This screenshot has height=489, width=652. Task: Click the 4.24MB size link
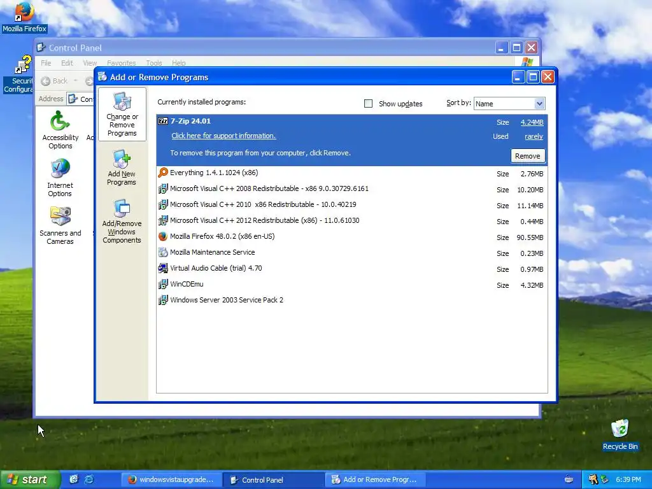pos(532,122)
